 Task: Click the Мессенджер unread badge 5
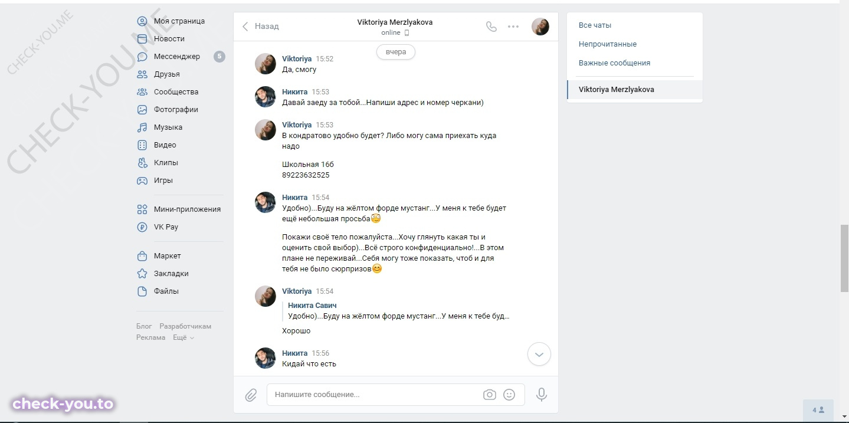219,57
